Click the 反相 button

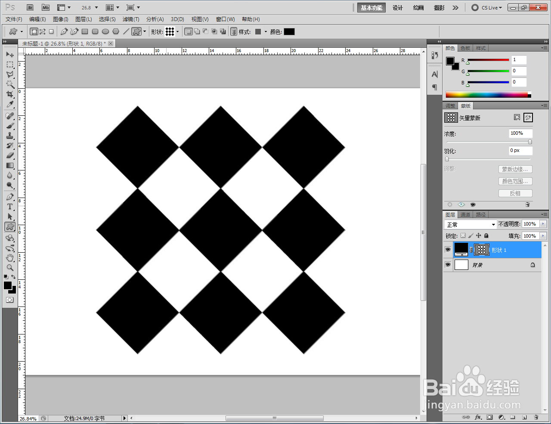515,193
